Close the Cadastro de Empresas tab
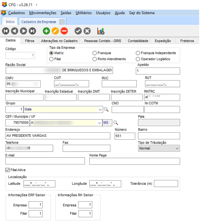Image resolution: width=200 pixels, height=222 pixels. 61,22
